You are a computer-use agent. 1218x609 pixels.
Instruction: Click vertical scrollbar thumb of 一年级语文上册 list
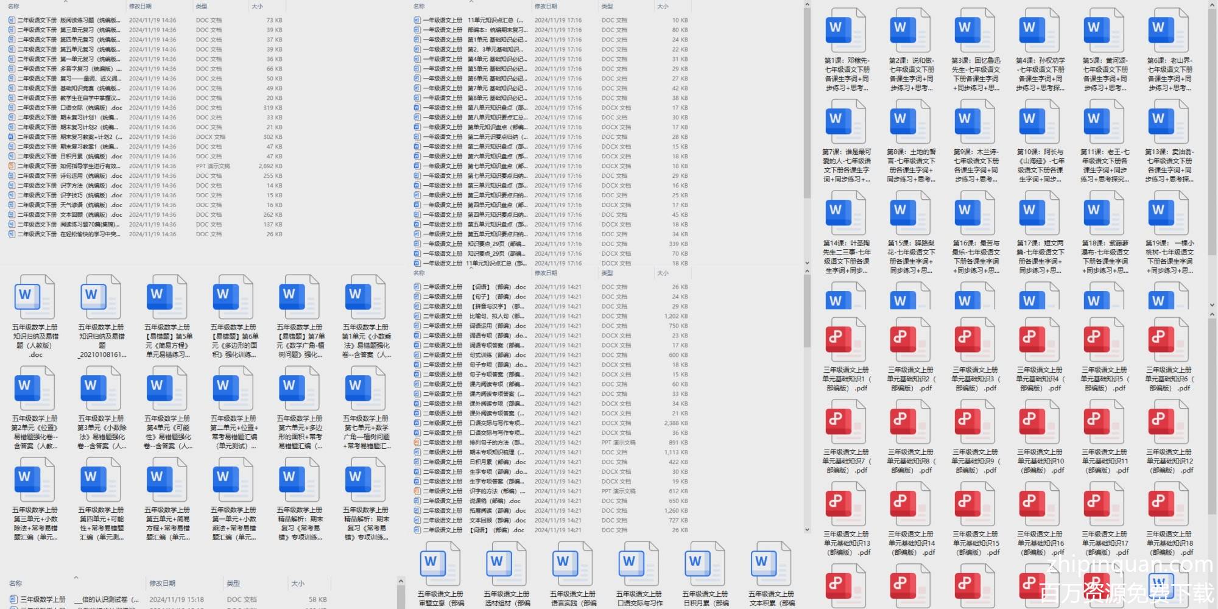807,104
